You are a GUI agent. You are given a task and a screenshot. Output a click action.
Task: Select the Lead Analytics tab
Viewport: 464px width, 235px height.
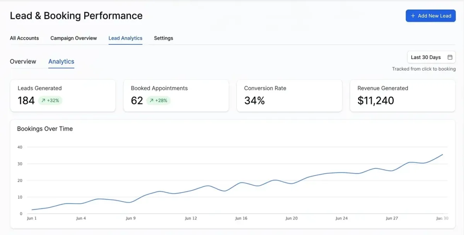(125, 38)
